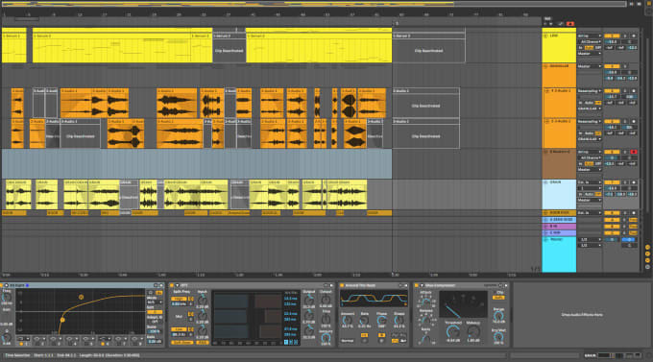Solo the yellow lead track
Screen dimensions: 653x362
(x=625, y=36)
